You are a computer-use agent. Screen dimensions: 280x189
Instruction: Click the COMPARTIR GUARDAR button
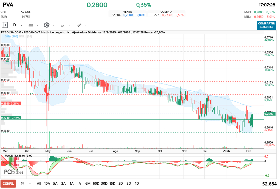(266, 26)
